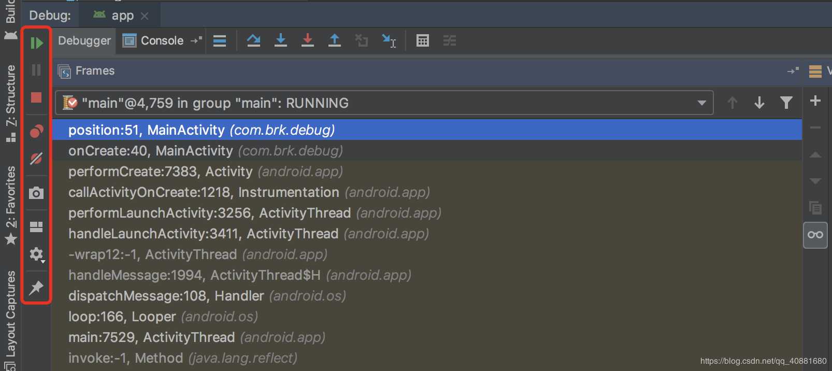
Task: Step Over the current line
Action: coord(254,40)
